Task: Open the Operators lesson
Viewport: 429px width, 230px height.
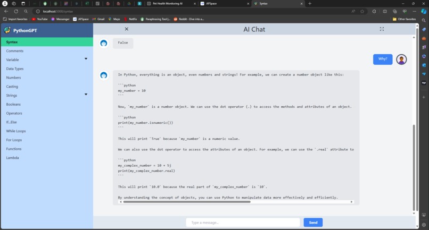Action: (47, 113)
